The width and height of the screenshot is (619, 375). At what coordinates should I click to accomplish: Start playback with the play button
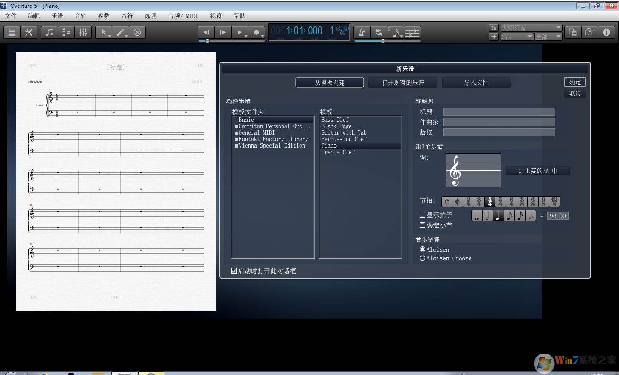240,32
